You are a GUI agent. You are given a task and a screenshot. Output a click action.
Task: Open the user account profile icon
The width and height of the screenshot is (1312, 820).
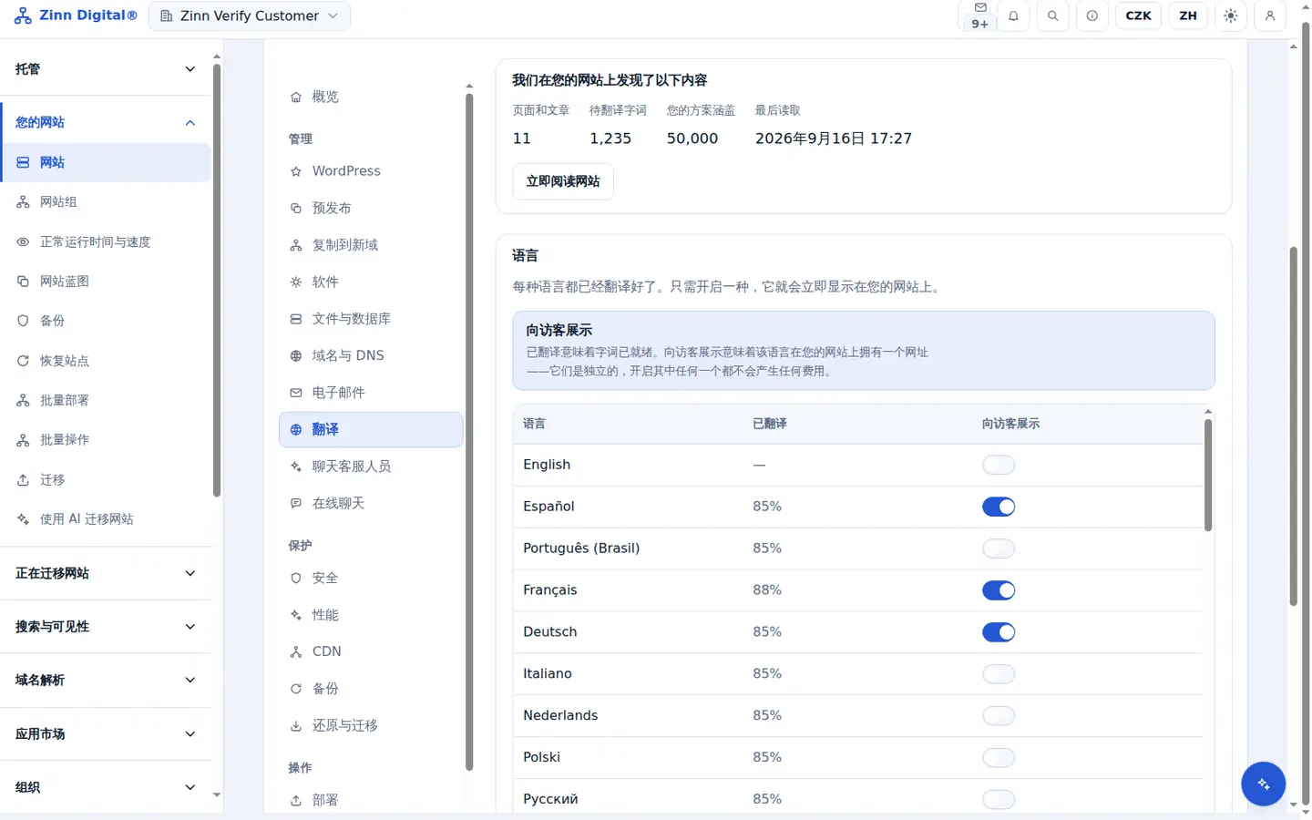(x=1270, y=15)
